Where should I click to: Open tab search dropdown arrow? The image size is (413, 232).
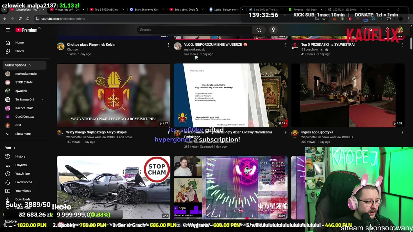click(x=4, y=10)
